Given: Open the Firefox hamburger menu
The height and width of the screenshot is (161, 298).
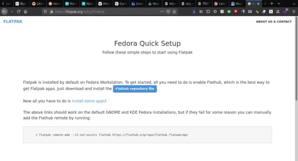Looking at the screenshot, I should point(294,11).
